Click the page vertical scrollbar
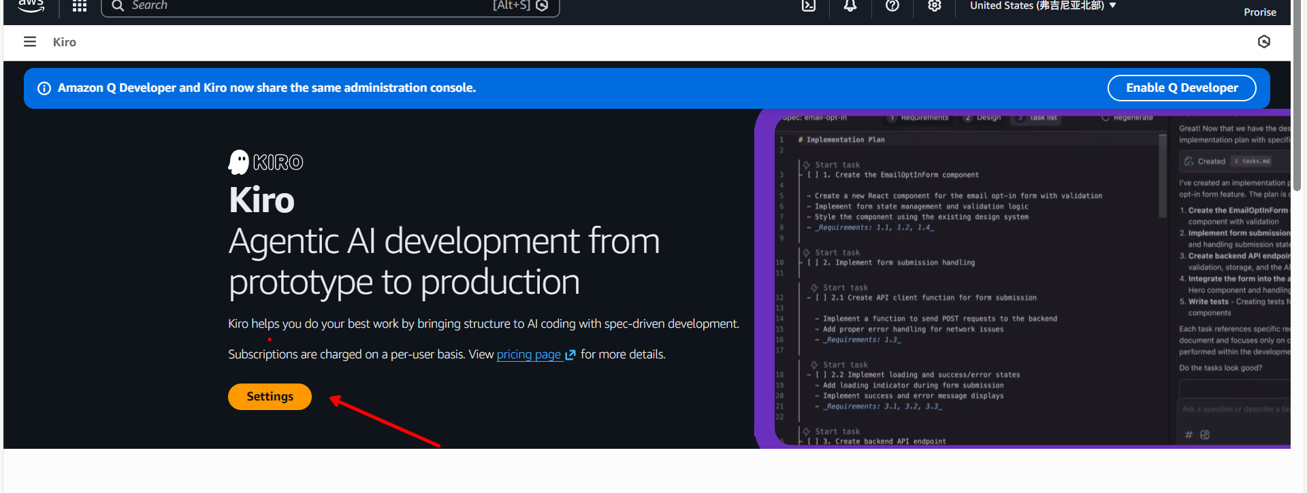Screen dimensions: 1307x493 point(1298,95)
